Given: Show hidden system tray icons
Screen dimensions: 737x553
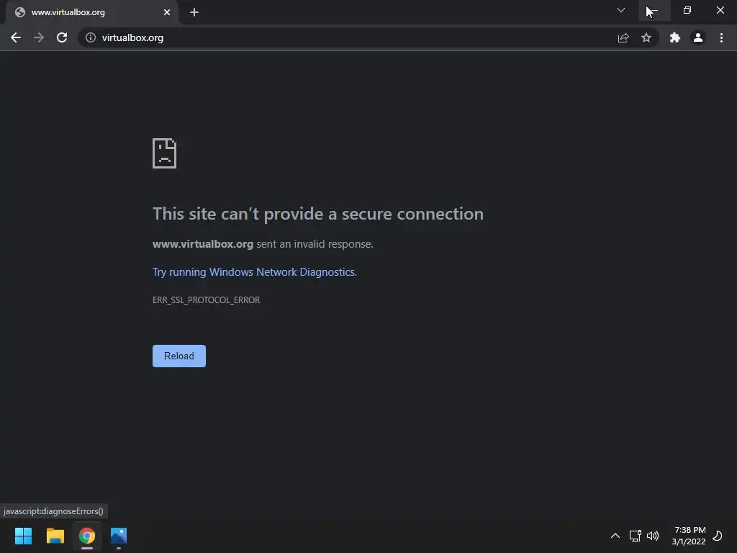Looking at the screenshot, I should coord(615,536).
